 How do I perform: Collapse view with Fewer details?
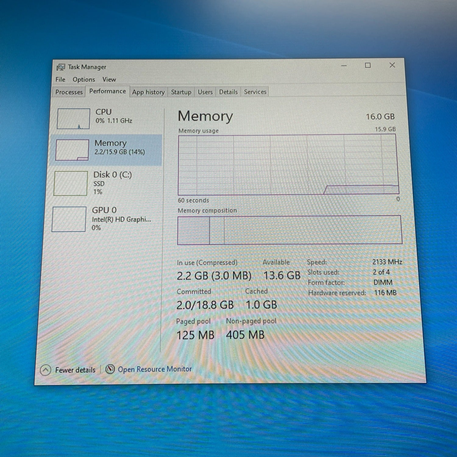click(75, 370)
